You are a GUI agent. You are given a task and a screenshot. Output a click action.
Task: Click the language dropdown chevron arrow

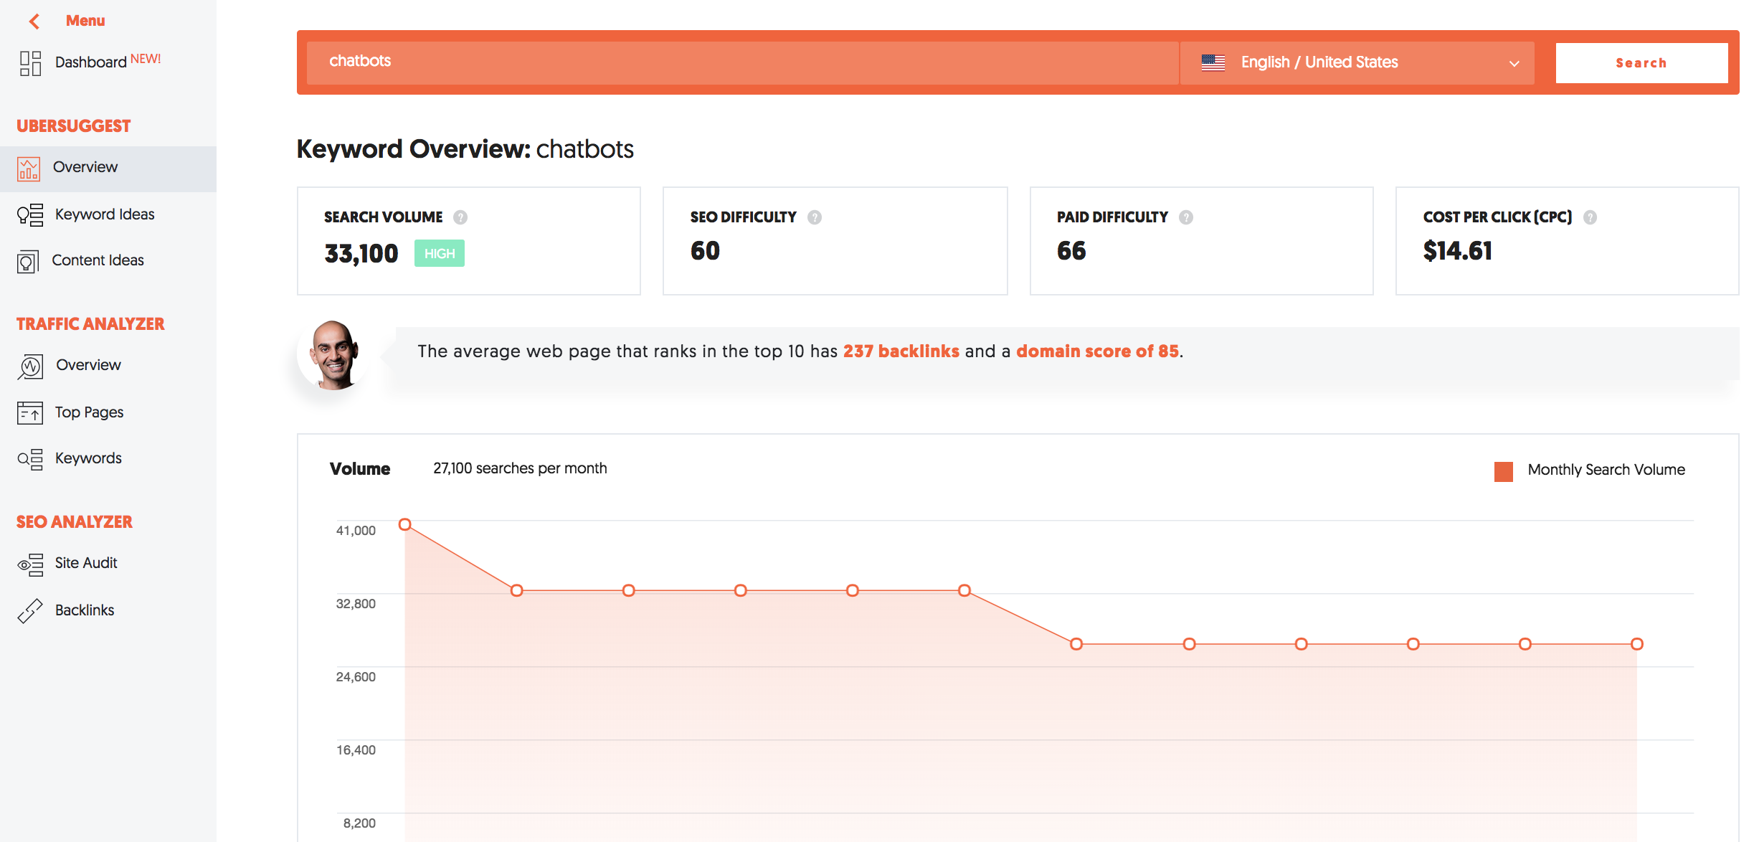(x=1514, y=64)
